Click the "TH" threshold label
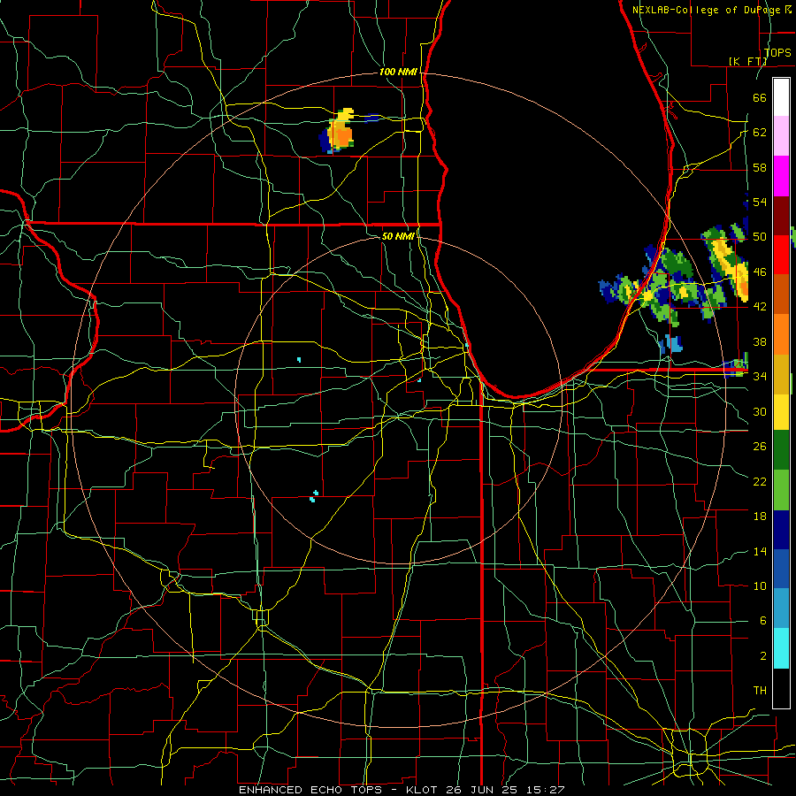Viewport: 796px width, 796px height. (x=760, y=691)
